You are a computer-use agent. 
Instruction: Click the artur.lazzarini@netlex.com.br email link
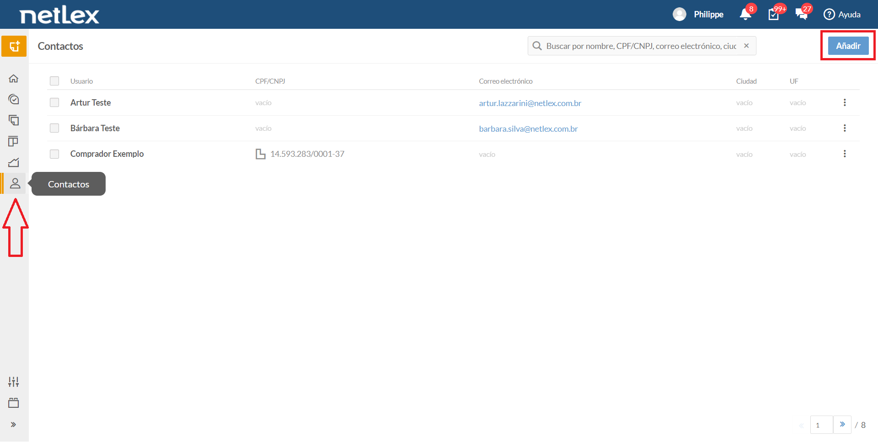[530, 103]
